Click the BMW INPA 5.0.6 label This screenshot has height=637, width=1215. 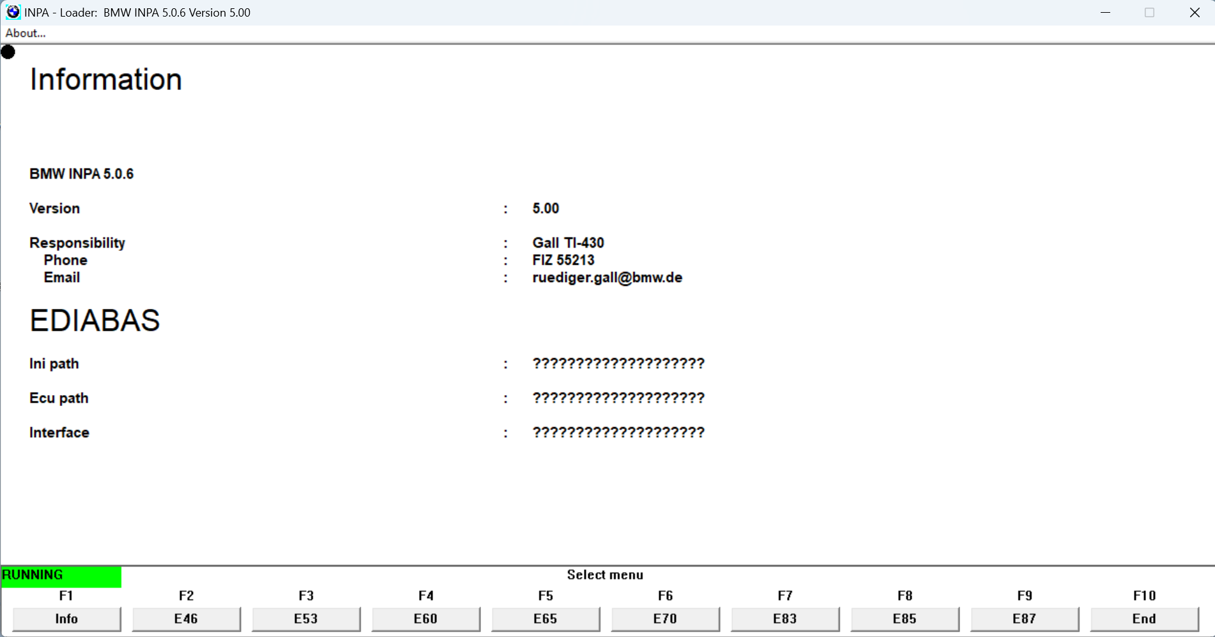pos(82,174)
